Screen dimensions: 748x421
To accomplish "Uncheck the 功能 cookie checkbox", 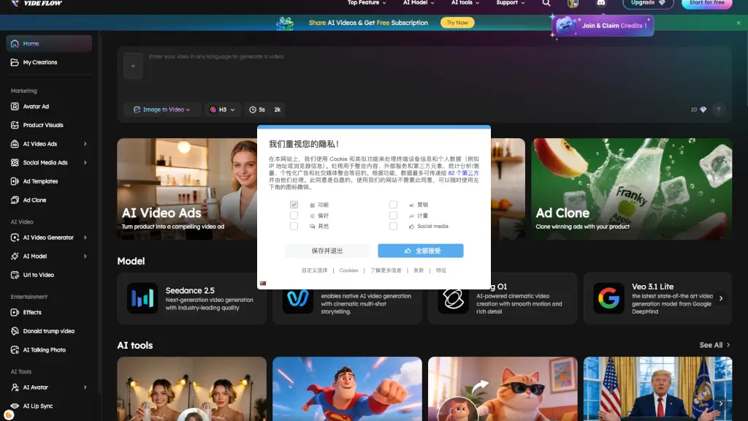I will [294, 205].
